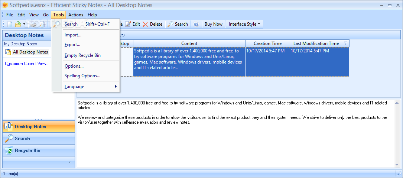Image resolution: width=403 pixels, height=178 pixels.
Task: Choose Export... from the Tools menu
Action: (x=85, y=45)
